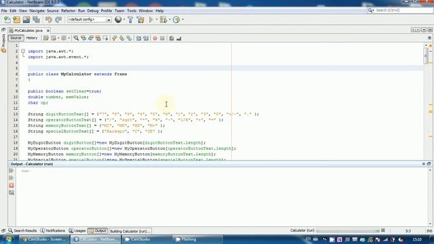The height and width of the screenshot is (244, 434).
Task: Click the Find Next Occurrence icon
Action: (x=91, y=38)
